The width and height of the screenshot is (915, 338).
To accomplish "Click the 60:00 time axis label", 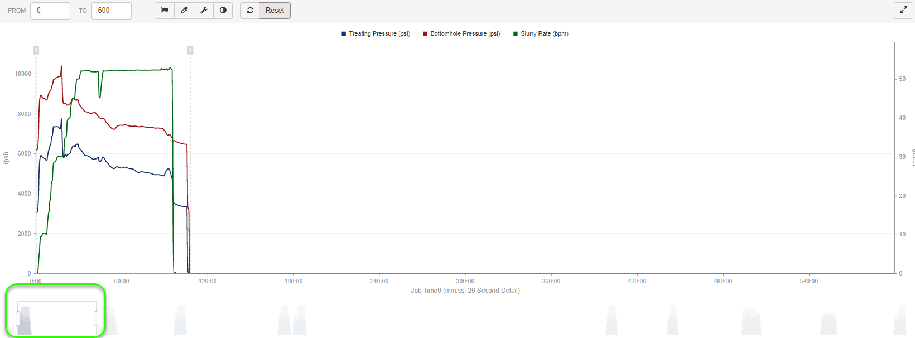I will coord(122,281).
